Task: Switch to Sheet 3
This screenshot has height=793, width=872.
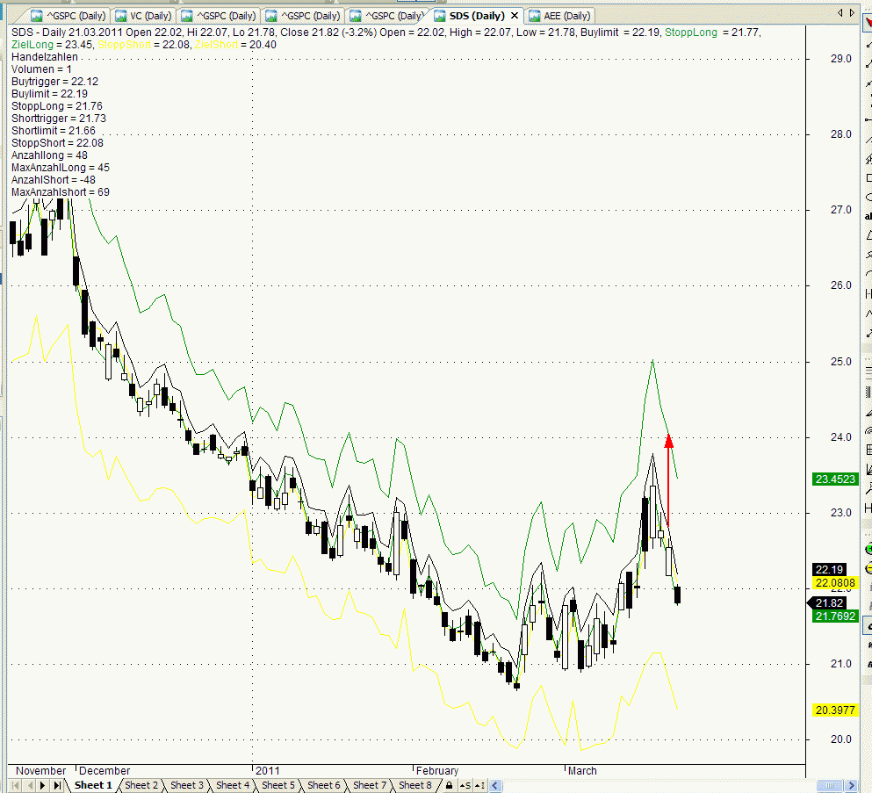Action: (187, 785)
